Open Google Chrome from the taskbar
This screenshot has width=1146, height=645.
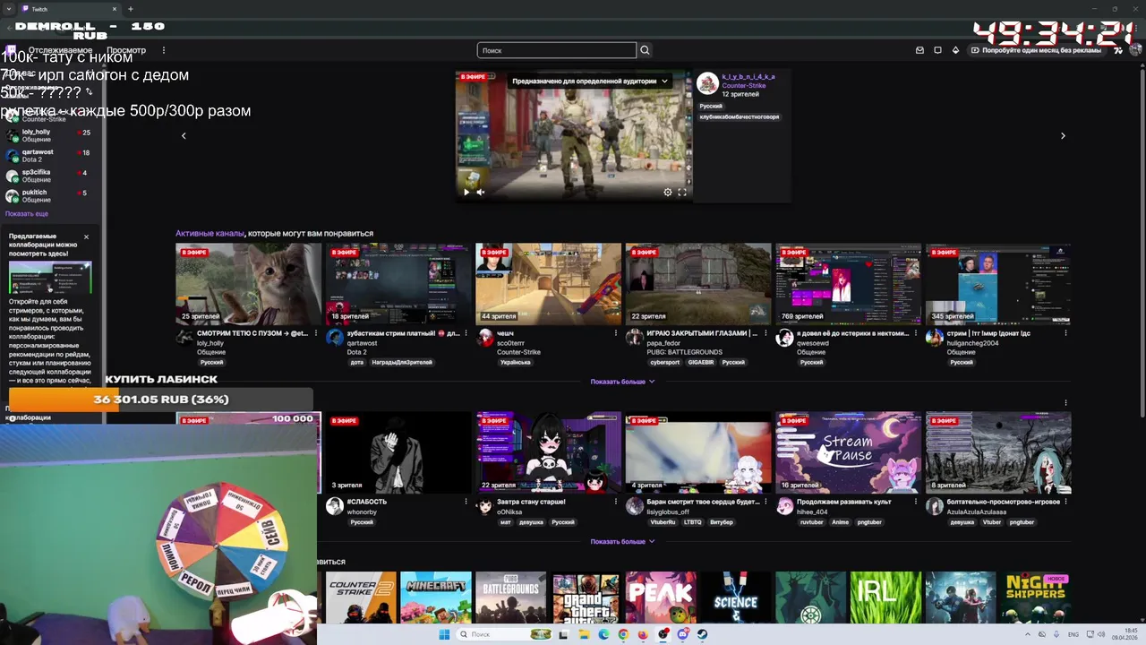point(623,634)
